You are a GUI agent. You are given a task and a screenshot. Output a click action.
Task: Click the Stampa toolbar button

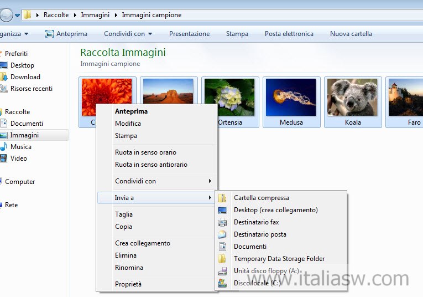coord(237,34)
